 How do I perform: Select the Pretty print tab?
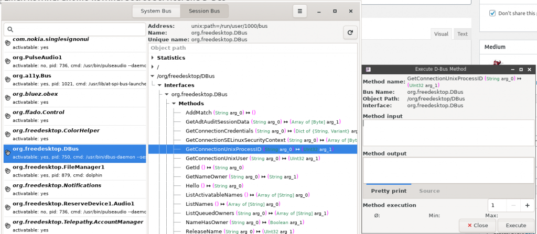pos(389,191)
